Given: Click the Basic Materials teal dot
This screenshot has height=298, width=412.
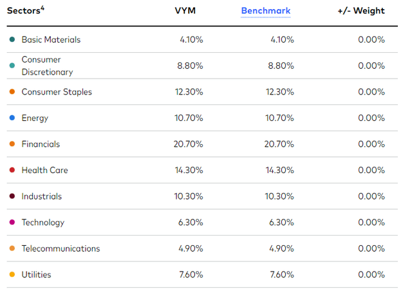Looking at the screenshot, I should (x=12, y=39).
